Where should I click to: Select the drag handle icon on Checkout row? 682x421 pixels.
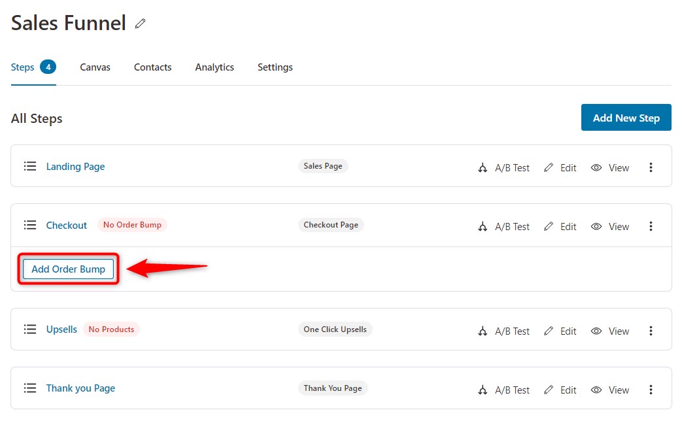(x=30, y=225)
